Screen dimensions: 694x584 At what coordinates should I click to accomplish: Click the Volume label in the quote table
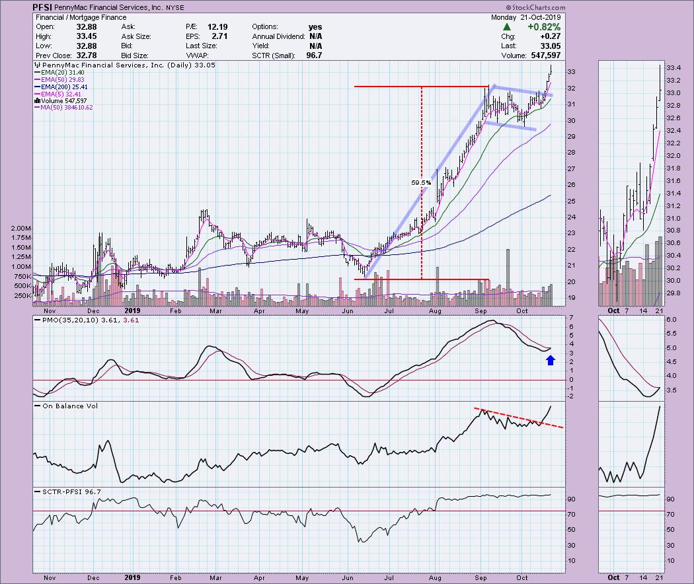click(x=514, y=55)
